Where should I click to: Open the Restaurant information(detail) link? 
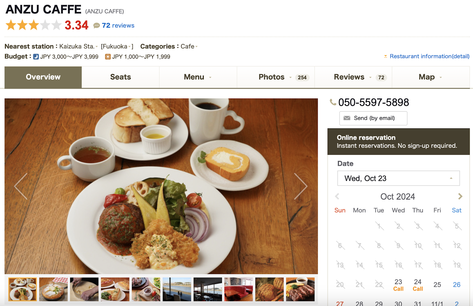(430, 56)
